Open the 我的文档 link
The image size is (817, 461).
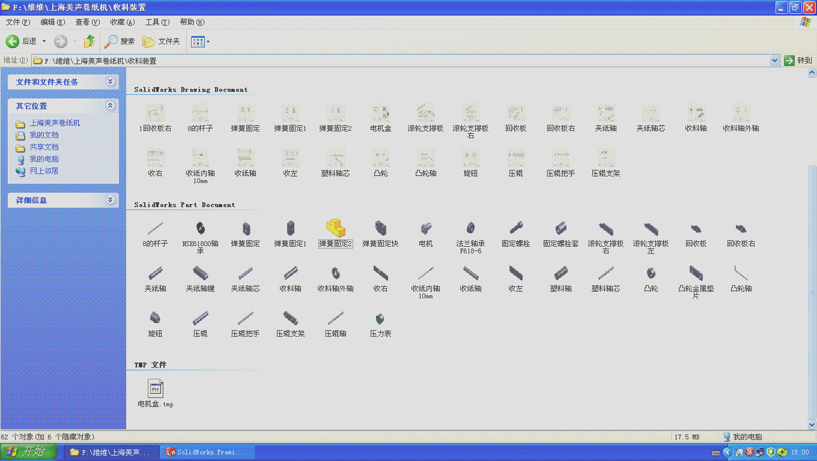[x=44, y=135]
